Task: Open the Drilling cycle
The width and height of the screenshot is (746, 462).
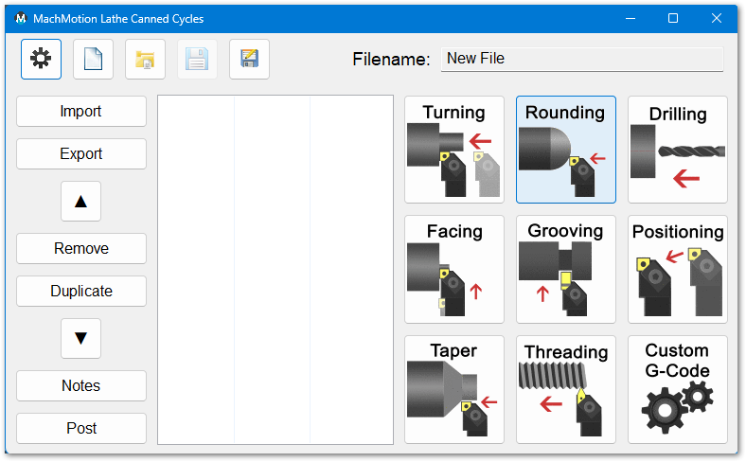Action: 677,150
